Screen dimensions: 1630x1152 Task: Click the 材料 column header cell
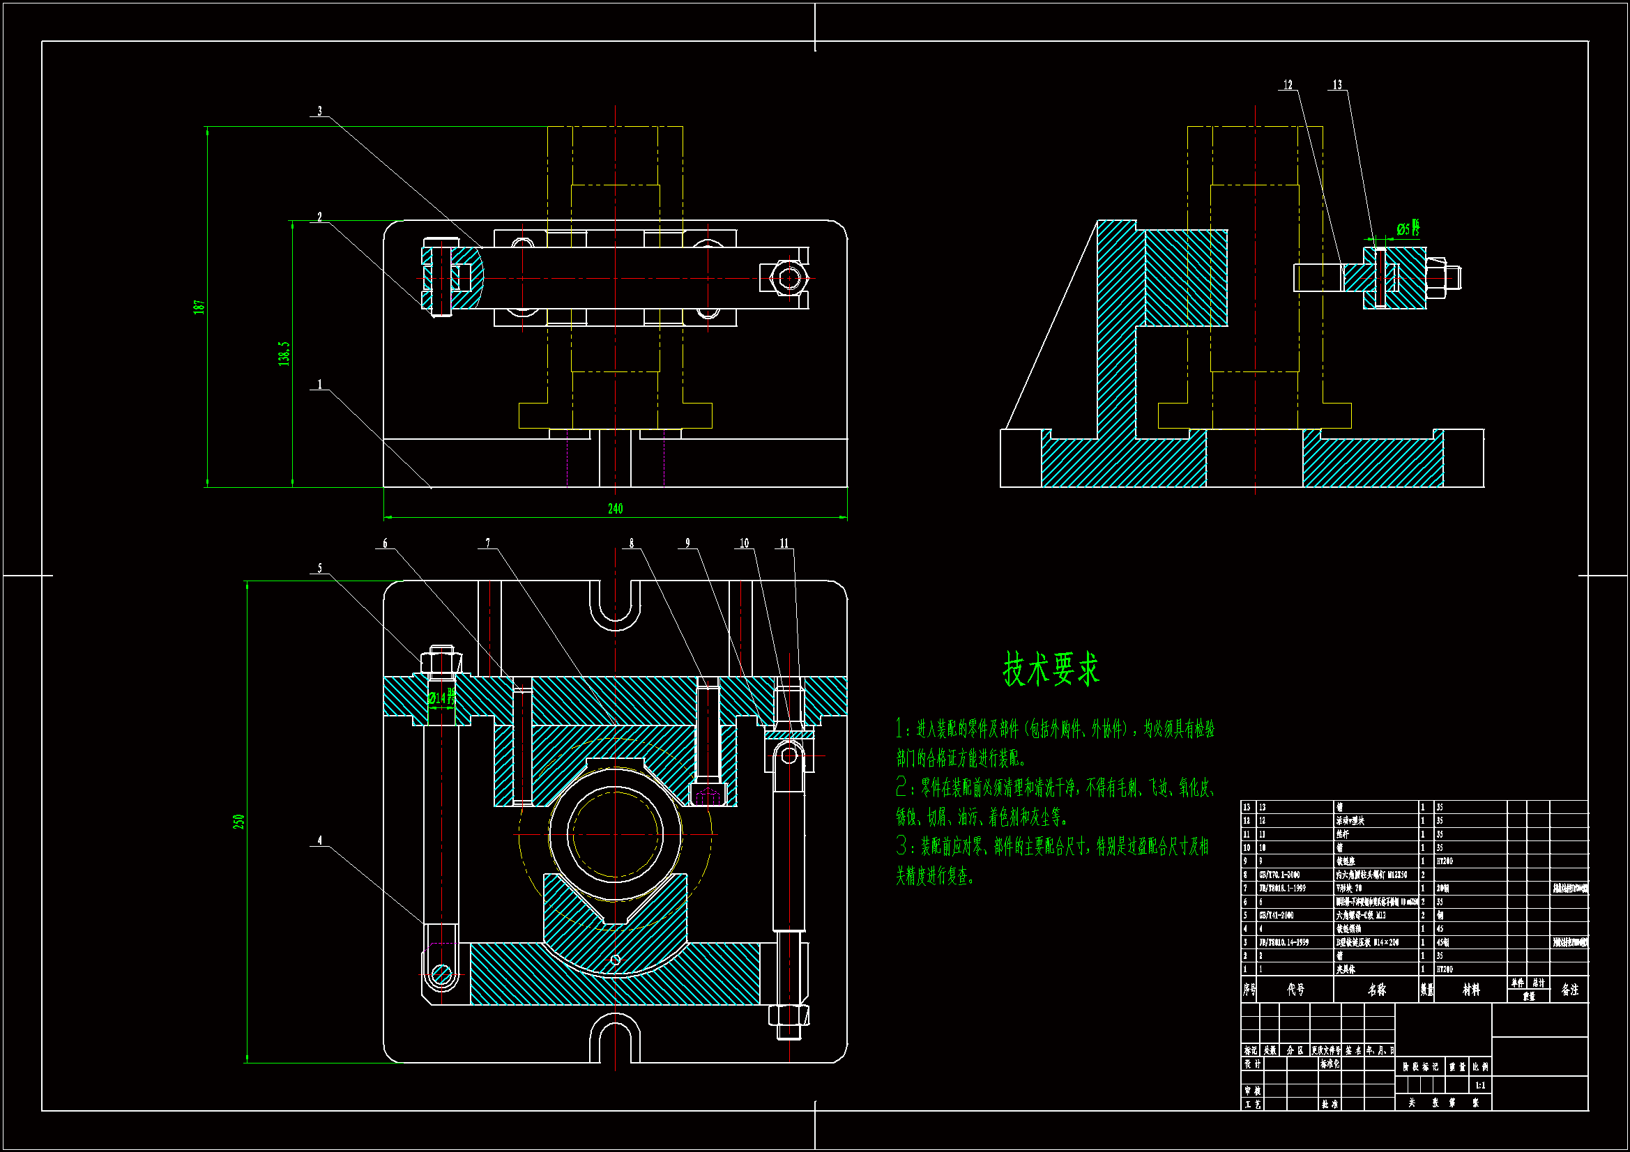1471,990
